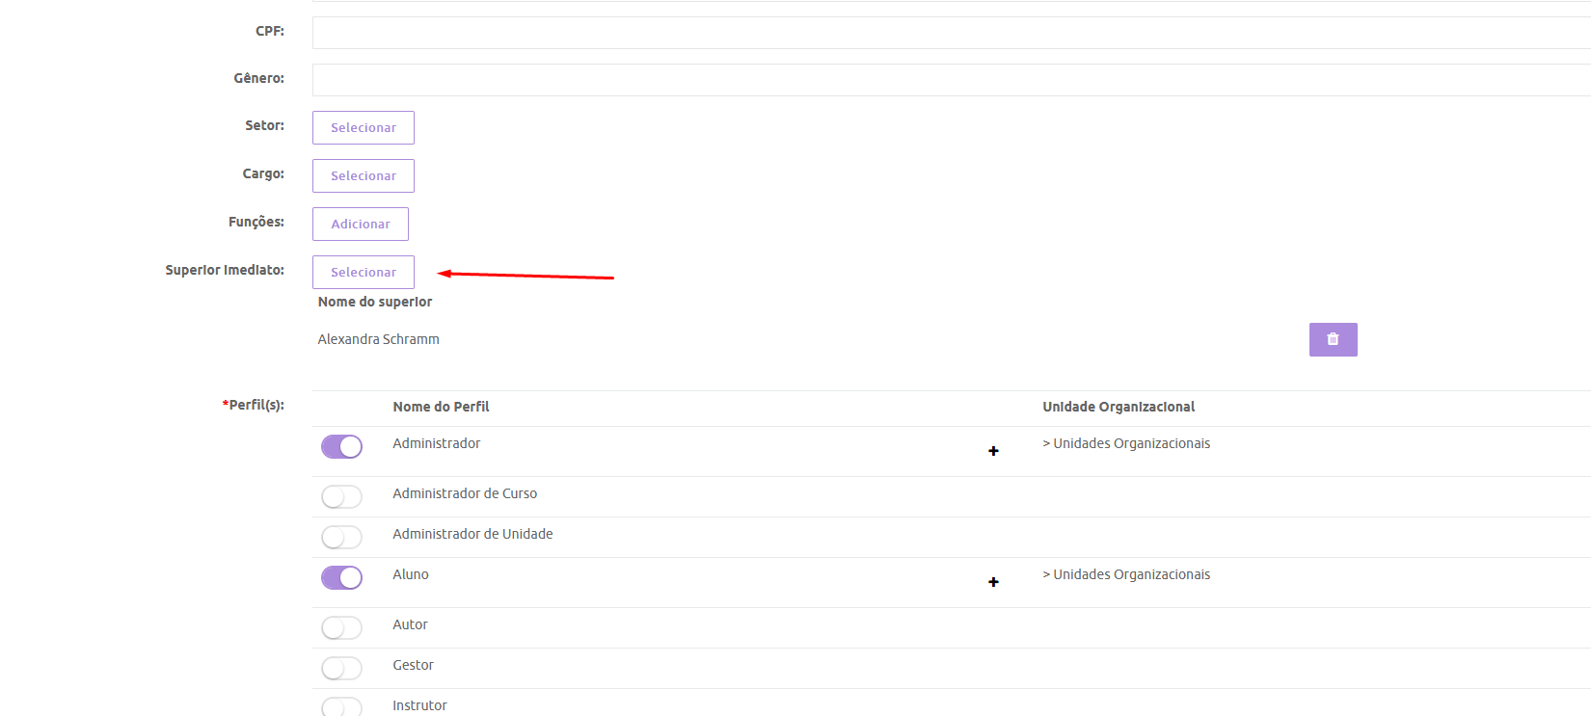1591x716 pixels.
Task: Enable the Administrador de Curso toggle
Action: tap(341, 496)
